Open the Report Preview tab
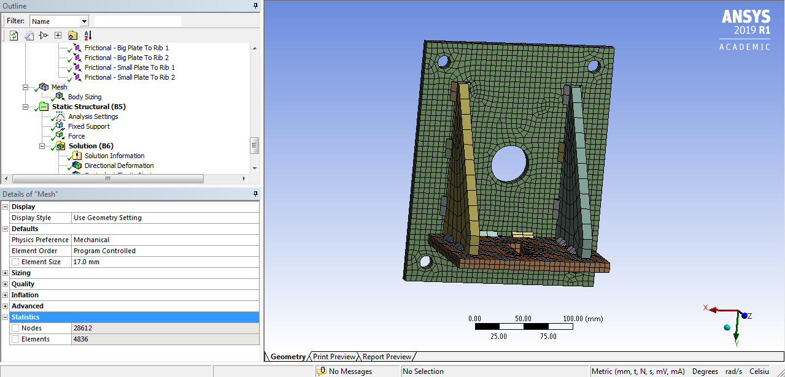 click(x=387, y=356)
